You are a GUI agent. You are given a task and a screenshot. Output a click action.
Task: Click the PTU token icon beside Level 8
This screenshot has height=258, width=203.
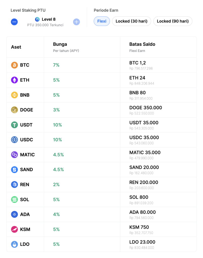coord(37,19)
